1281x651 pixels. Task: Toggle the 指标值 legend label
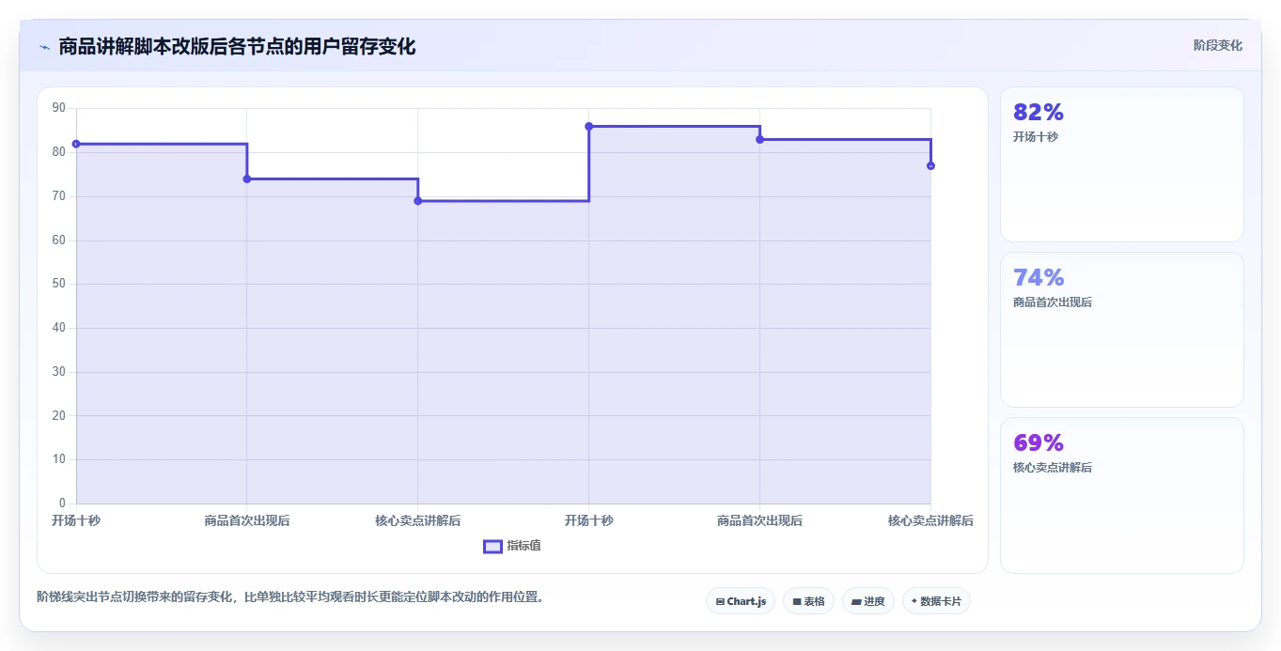(x=523, y=547)
